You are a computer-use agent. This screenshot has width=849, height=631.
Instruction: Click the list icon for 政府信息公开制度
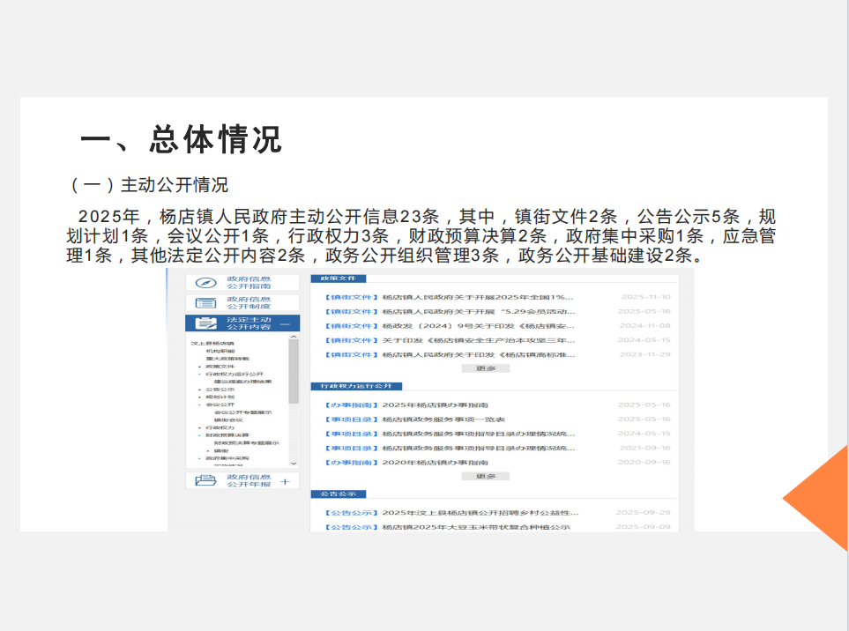[x=205, y=303]
